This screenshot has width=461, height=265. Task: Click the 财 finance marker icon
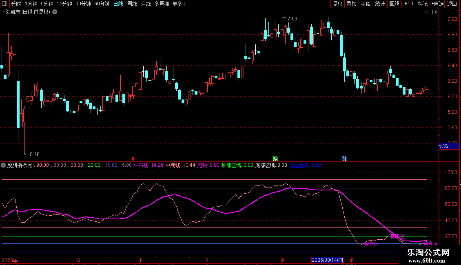point(344,158)
